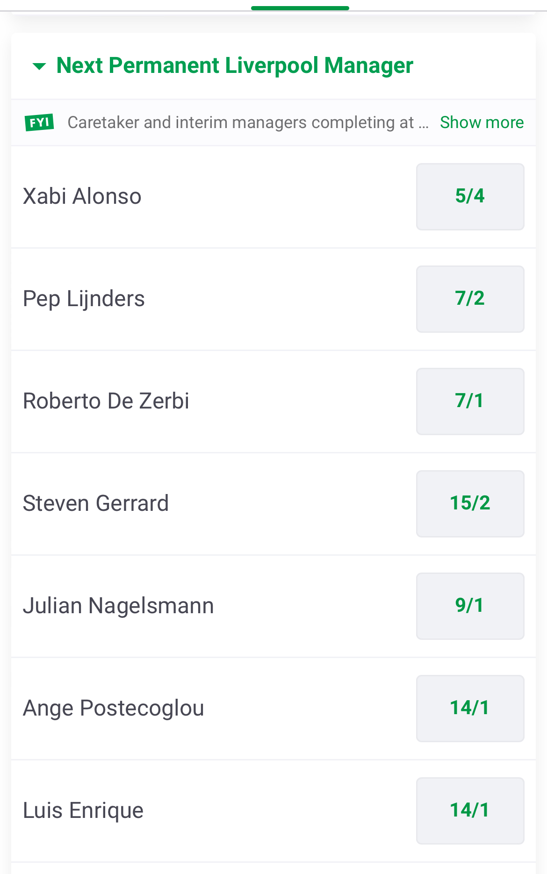547x874 pixels.
Task: Expand the note with Show more
Action: 482,122
